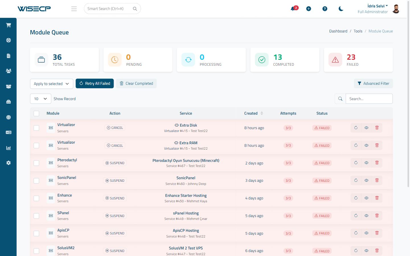410x256 pixels.
Task: Delete the SonicPanel task
Action: (377, 180)
